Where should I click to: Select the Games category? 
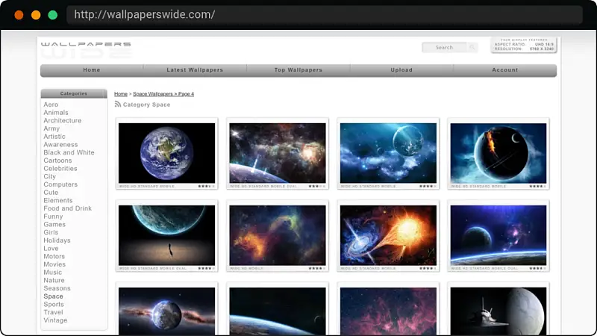pos(54,225)
